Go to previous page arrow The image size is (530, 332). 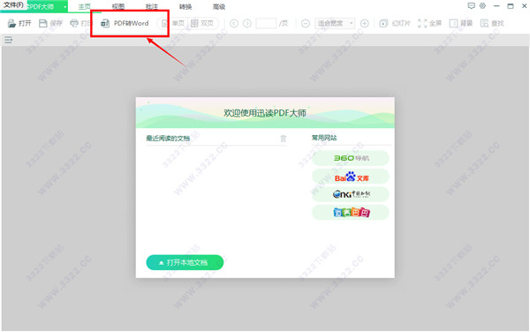pos(234,23)
